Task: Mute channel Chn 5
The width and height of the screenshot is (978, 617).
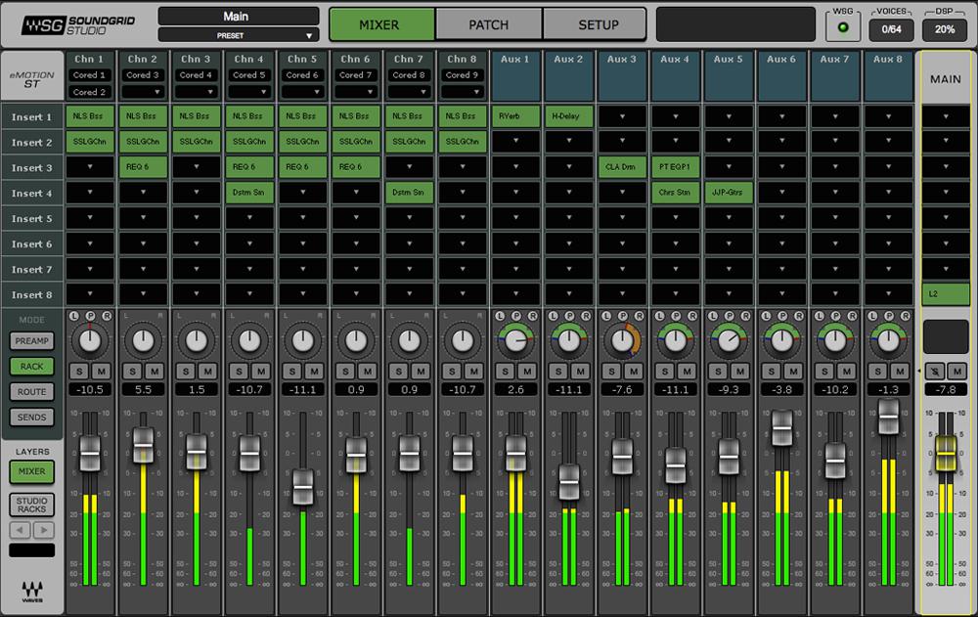Action: click(314, 371)
